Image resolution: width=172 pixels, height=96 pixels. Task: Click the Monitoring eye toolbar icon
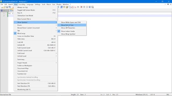click(x=78, y=7)
